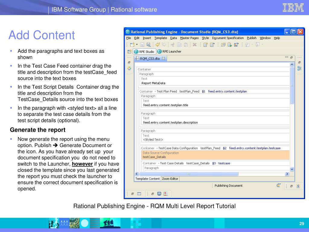Viewport: 309px width, 232px height.
Task: Click the "TestCase Data Configuration" container label
Action: point(178,148)
